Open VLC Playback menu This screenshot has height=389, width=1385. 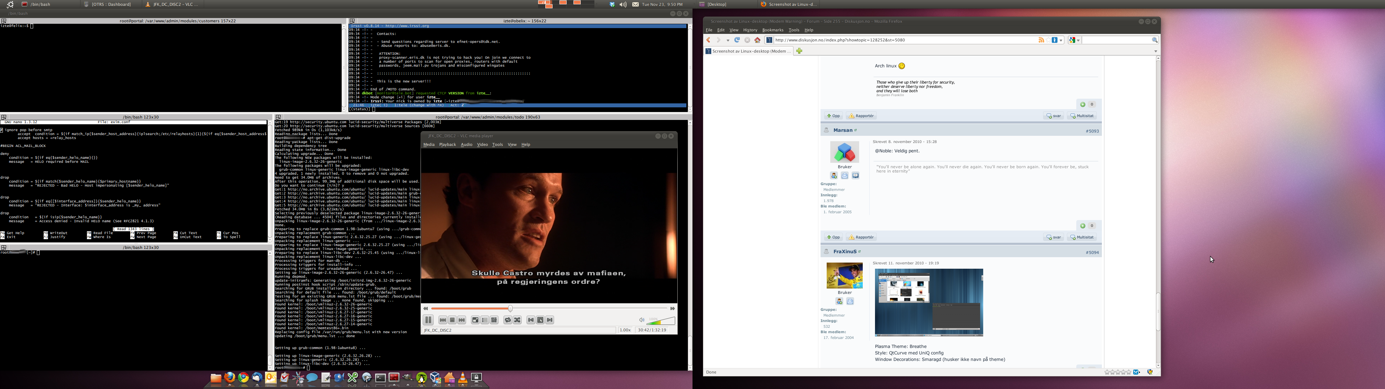(447, 144)
